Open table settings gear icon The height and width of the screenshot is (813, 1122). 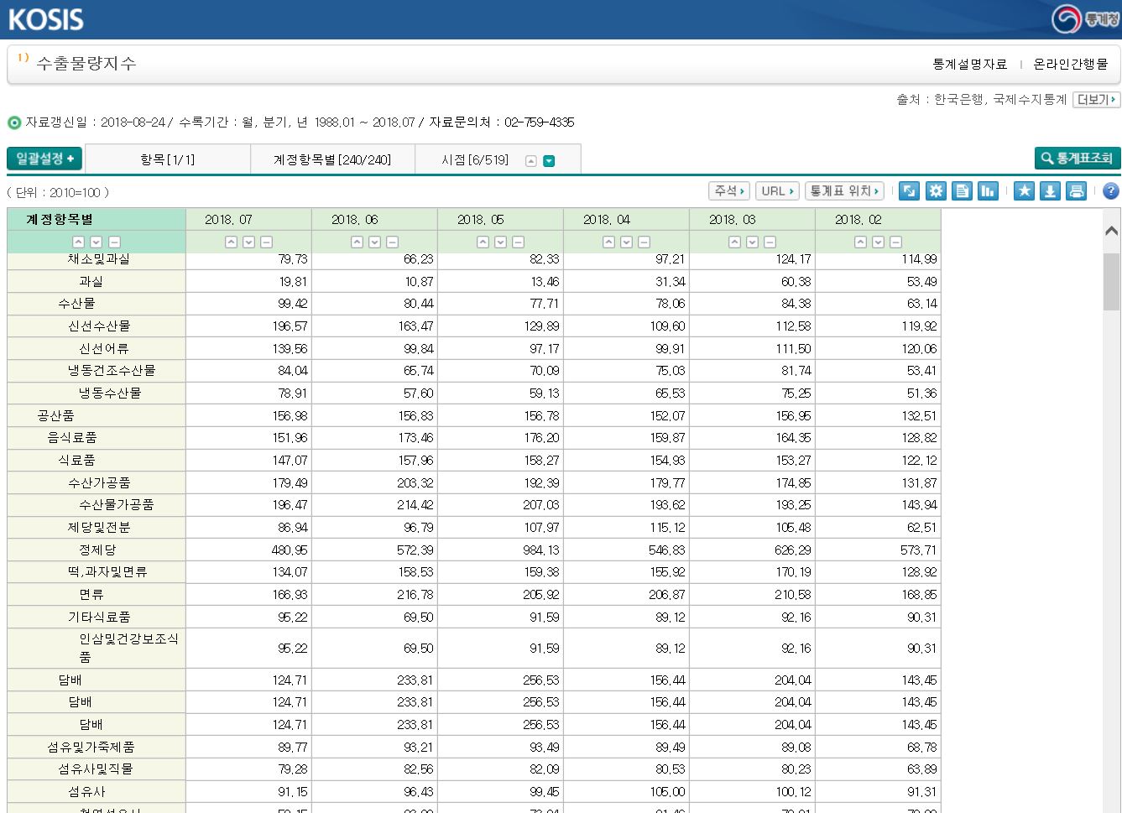tap(936, 191)
